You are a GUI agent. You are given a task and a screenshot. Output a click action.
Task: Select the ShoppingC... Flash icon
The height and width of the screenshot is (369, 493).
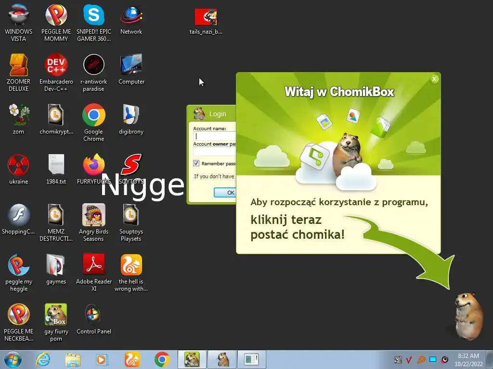(19, 219)
